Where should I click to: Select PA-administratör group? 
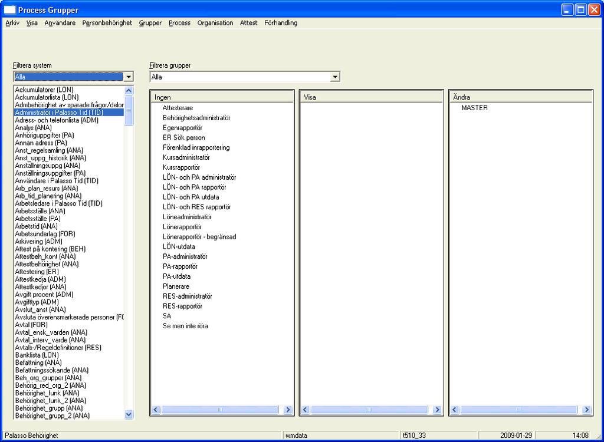click(185, 257)
